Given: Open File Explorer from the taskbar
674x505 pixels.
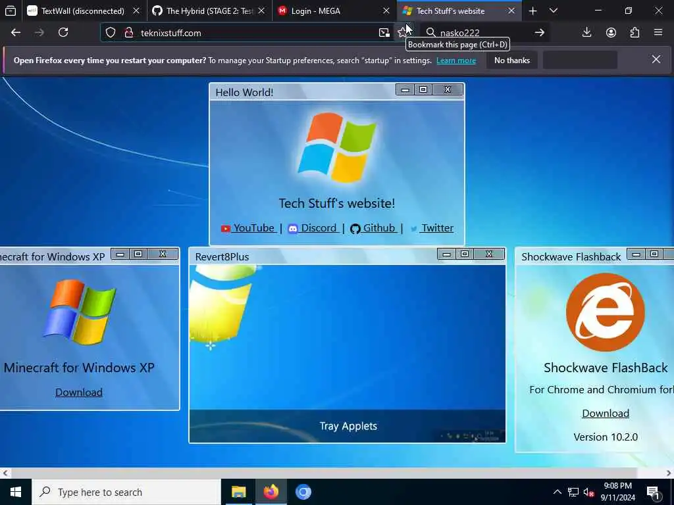Looking at the screenshot, I should (238, 492).
